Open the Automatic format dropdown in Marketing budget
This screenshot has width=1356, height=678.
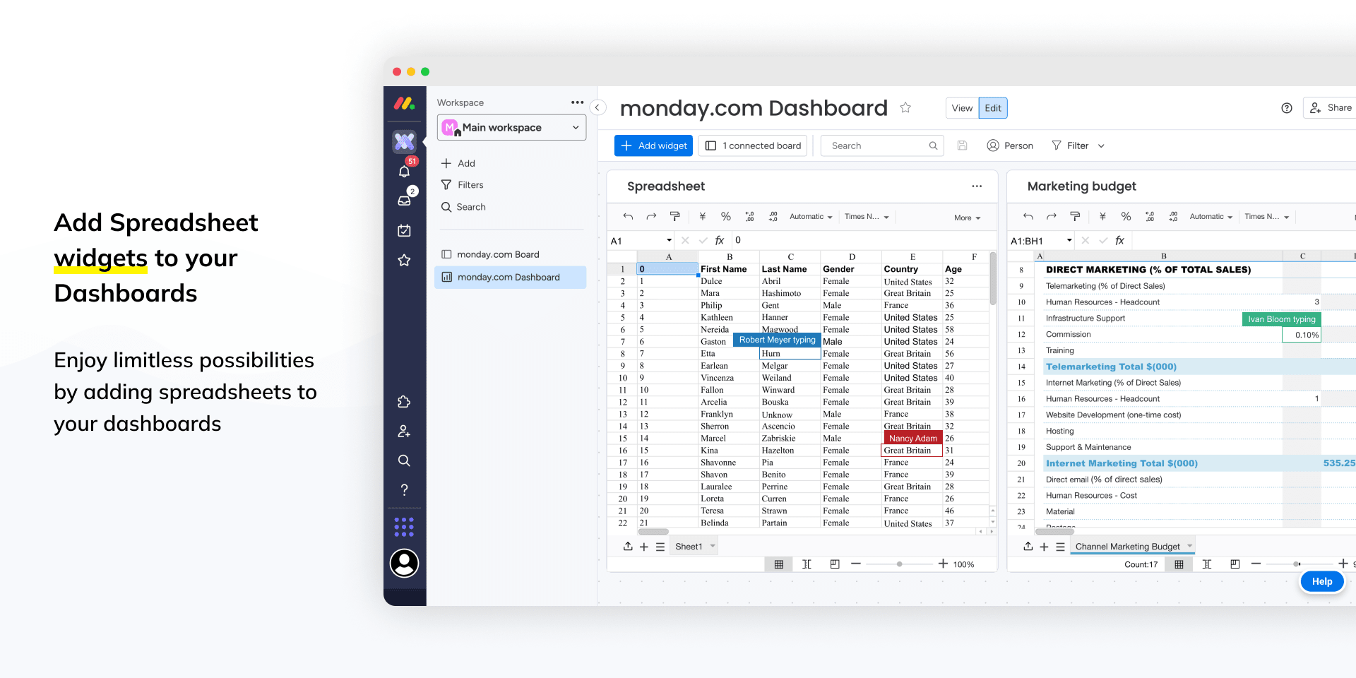point(1211,217)
